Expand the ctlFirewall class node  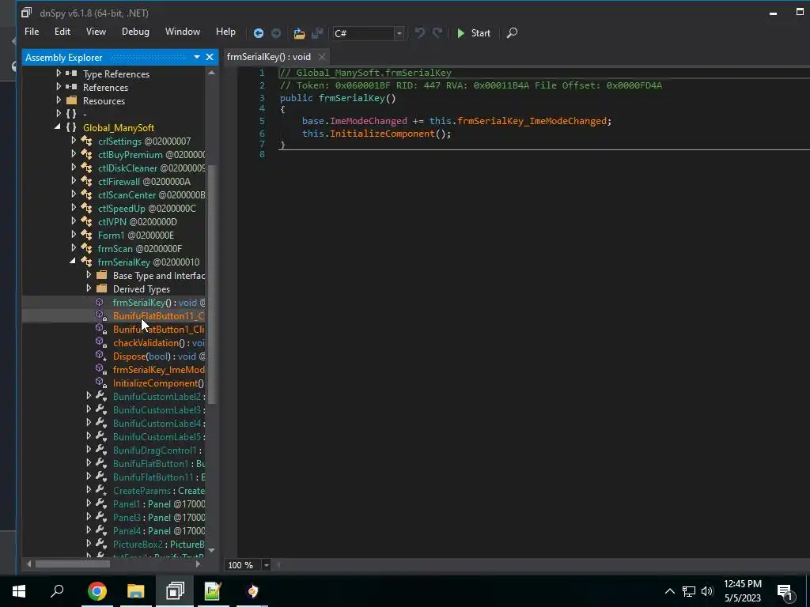click(74, 181)
